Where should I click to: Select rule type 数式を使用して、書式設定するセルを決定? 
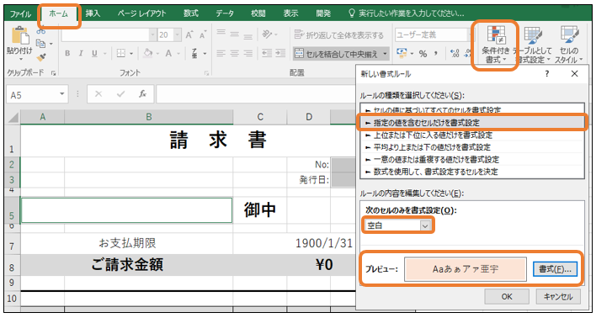click(472, 172)
